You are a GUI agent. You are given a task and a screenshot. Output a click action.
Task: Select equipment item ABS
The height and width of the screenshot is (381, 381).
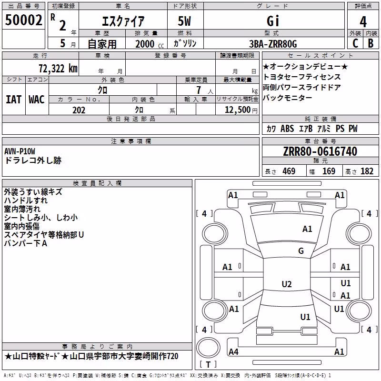point(287,129)
